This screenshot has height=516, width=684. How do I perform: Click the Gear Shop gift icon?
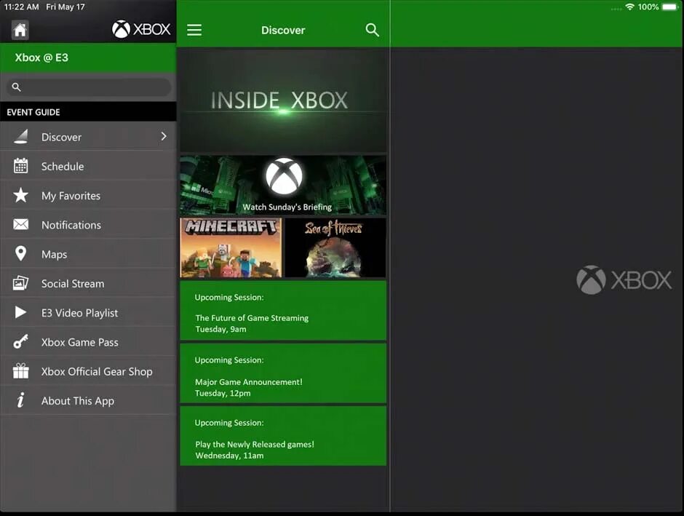20,371
